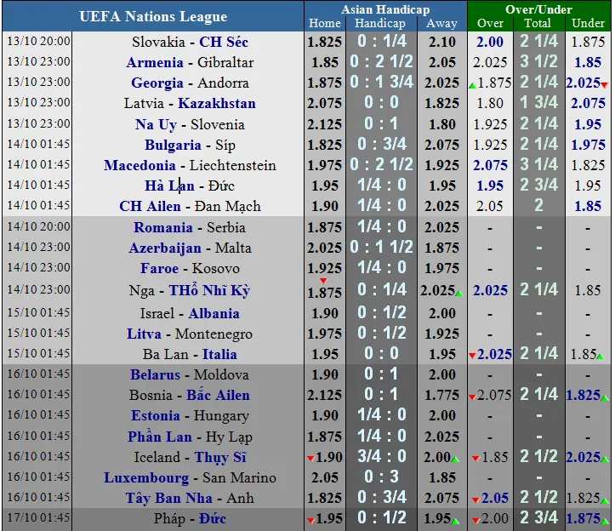The height and width of the screenshot is (531, 615).
Task: Click green up arrow next to Iceland away odds 2.00
Action: (455, 460)
